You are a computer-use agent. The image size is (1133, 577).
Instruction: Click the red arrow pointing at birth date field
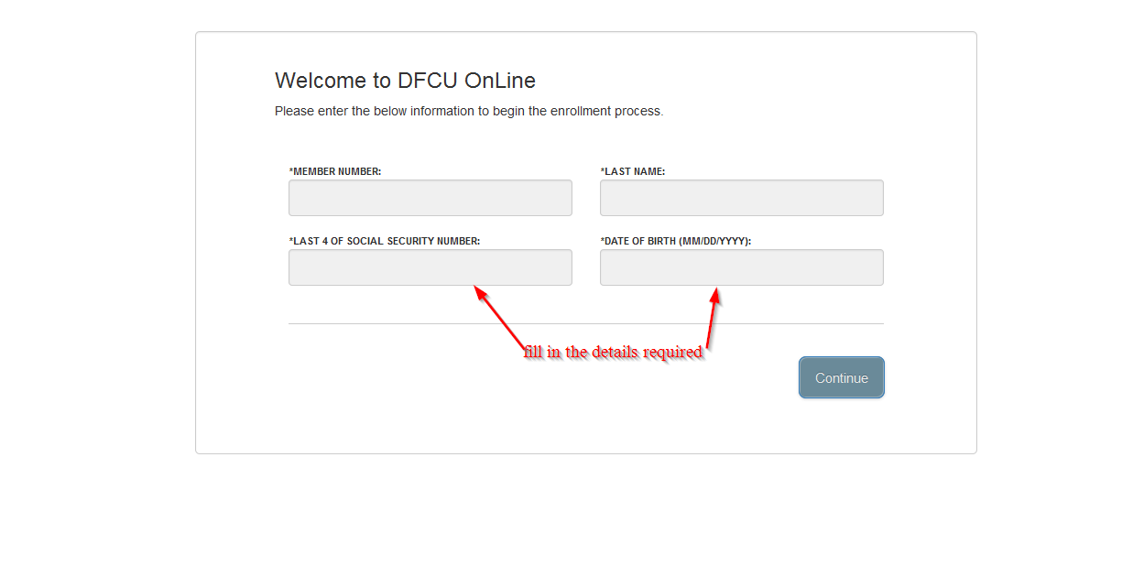click(x=713, y=318)
